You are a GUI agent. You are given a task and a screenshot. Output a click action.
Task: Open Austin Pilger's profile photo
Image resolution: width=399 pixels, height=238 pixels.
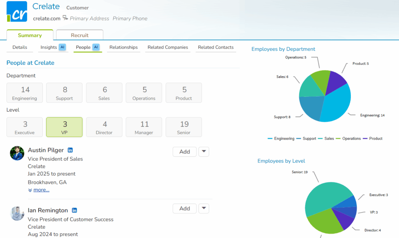[17, 153]
